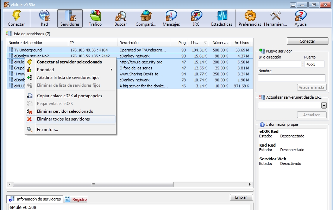Click the Actualizar server.met header icon
The width and height of the screenshot is (333, 210).
point(262,97)
